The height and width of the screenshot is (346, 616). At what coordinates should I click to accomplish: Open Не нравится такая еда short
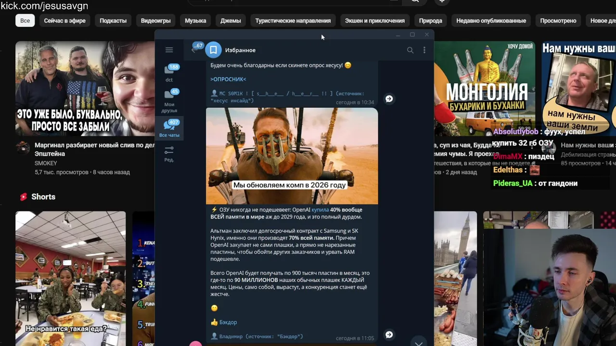tap(70, 279)
